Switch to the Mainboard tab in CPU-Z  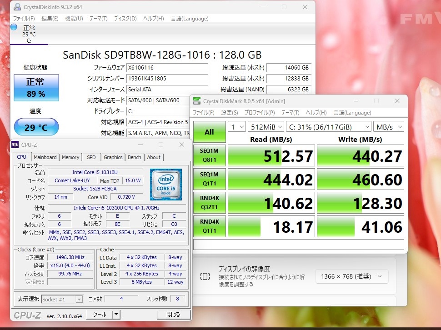click(45, 157)
